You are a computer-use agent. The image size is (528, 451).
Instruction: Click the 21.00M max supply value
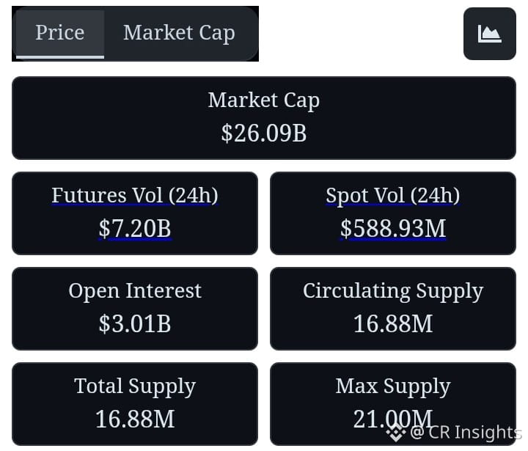click(393, 419)
